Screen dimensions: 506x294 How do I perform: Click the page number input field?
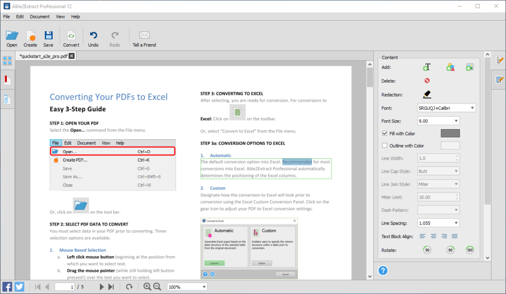coord(65,287)
